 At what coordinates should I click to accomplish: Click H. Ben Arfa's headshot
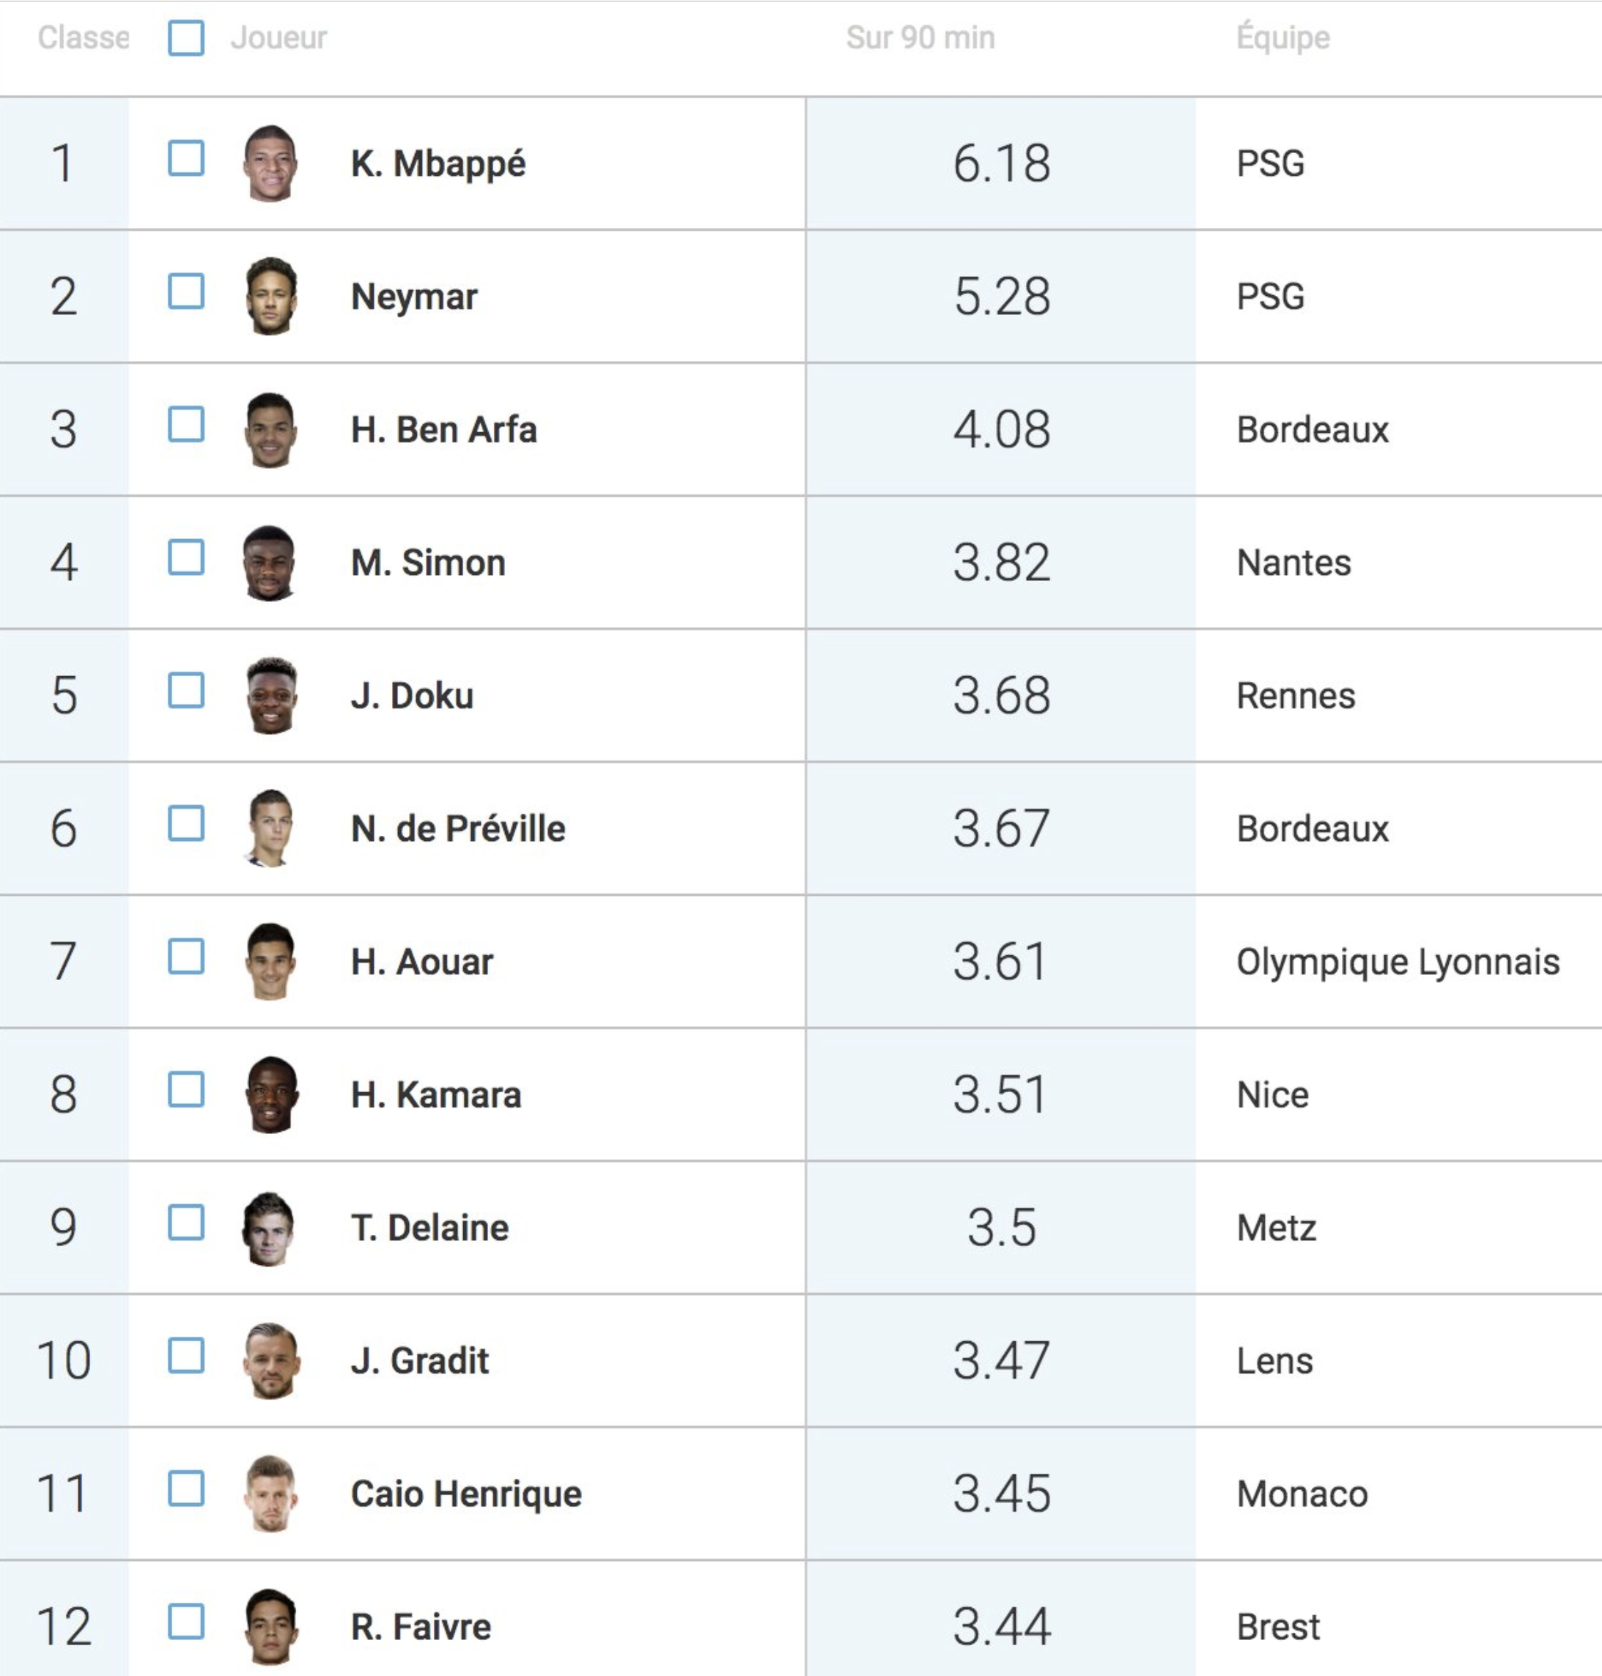pyautogui.click(x=270, y=429)
